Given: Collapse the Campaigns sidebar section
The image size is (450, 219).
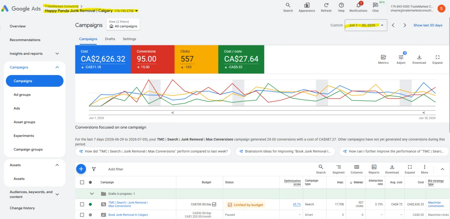Looking at the screenshot, I should click(x=57, y=67).
